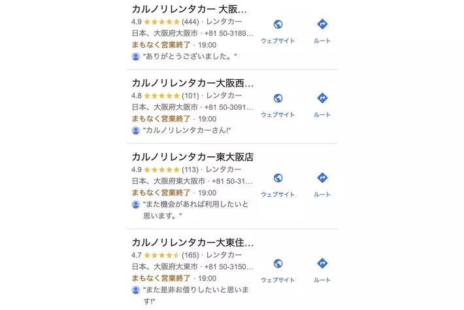Screen dimensions: 464x310
Task: Tap route arrow icon for カルノリレンタカー大阪西
Action: pyautogui.click(x=322, y=99)
